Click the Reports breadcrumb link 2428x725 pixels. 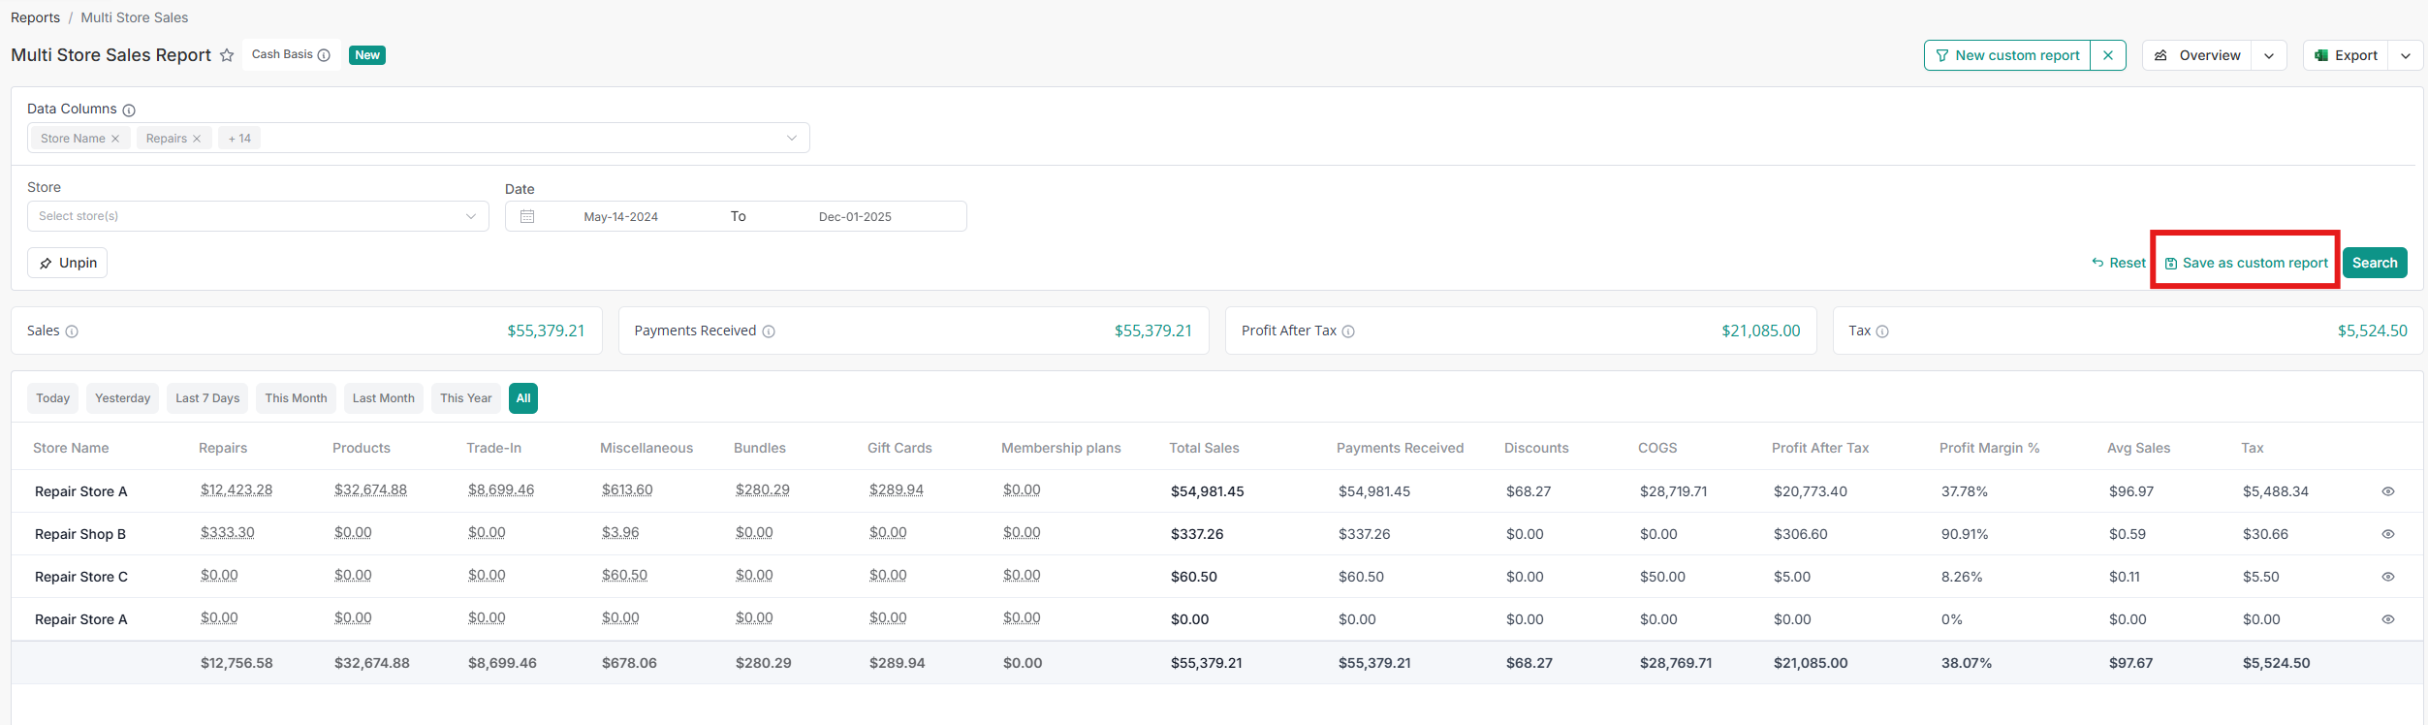35,17
